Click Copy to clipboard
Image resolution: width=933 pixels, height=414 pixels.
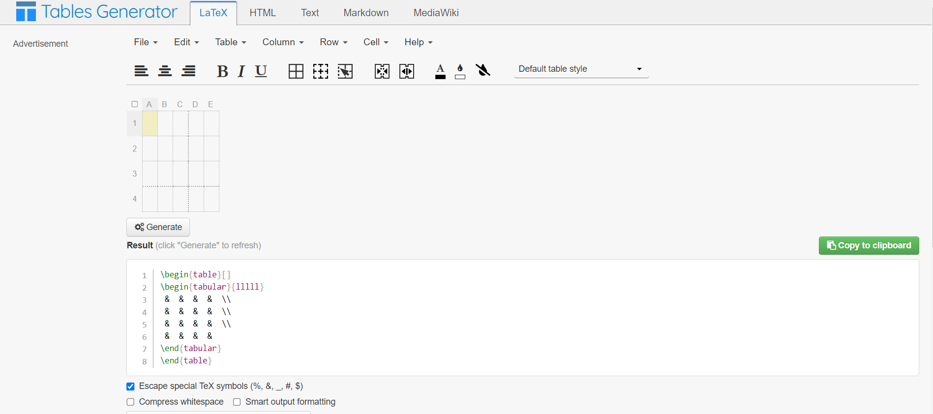click(869, 245)
